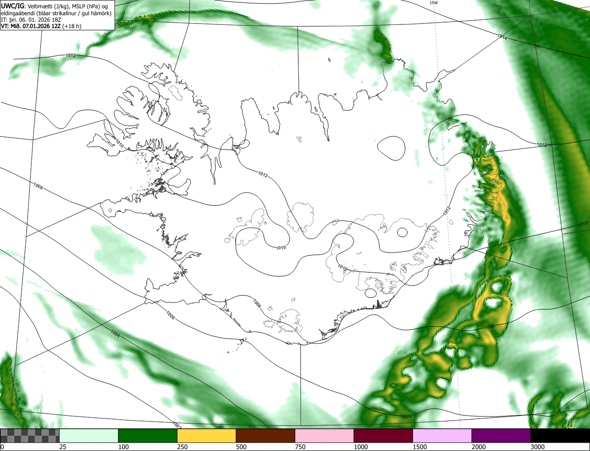Click the 1014 isobar label
This screenshot has width=590, height=451.
click(502, 37)
